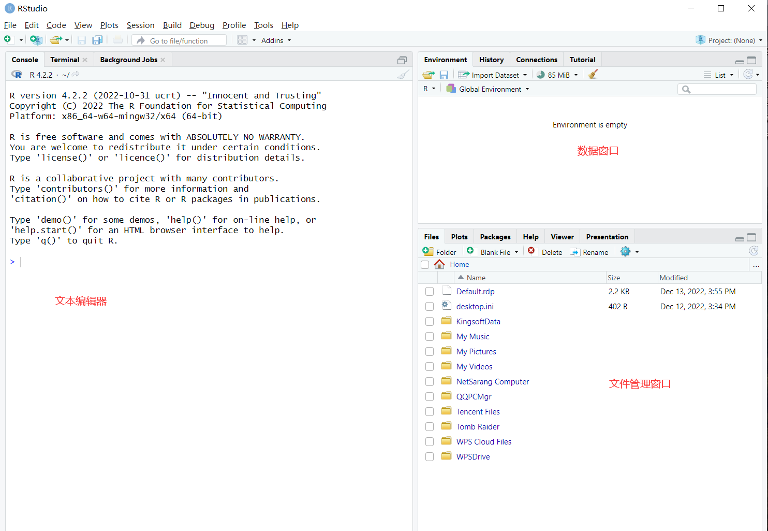The image size is (768, 531).
Task: Open the 85 MiB memory usage dropdown
Action: click(x=557, y=75)
